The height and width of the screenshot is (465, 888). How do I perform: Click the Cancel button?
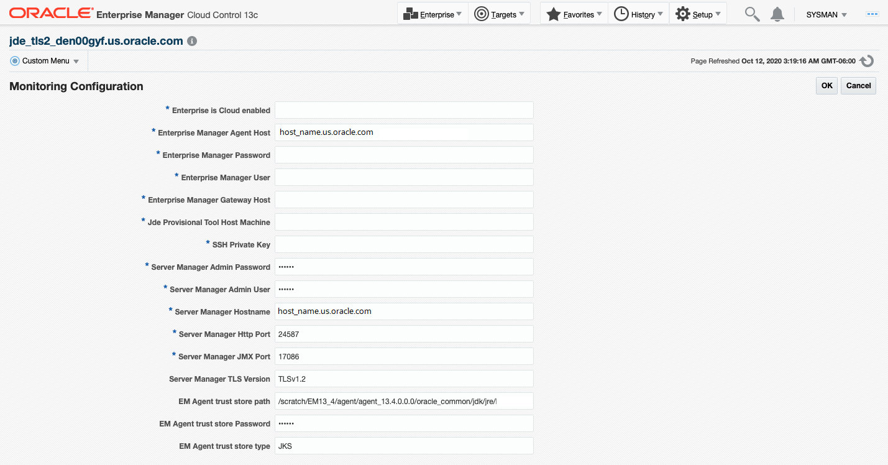(858, 86)
